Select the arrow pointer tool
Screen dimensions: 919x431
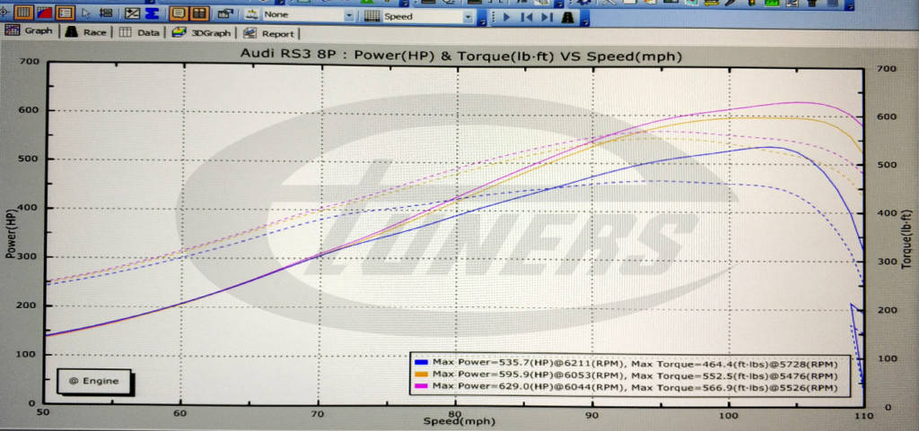(x=86, y=13)
